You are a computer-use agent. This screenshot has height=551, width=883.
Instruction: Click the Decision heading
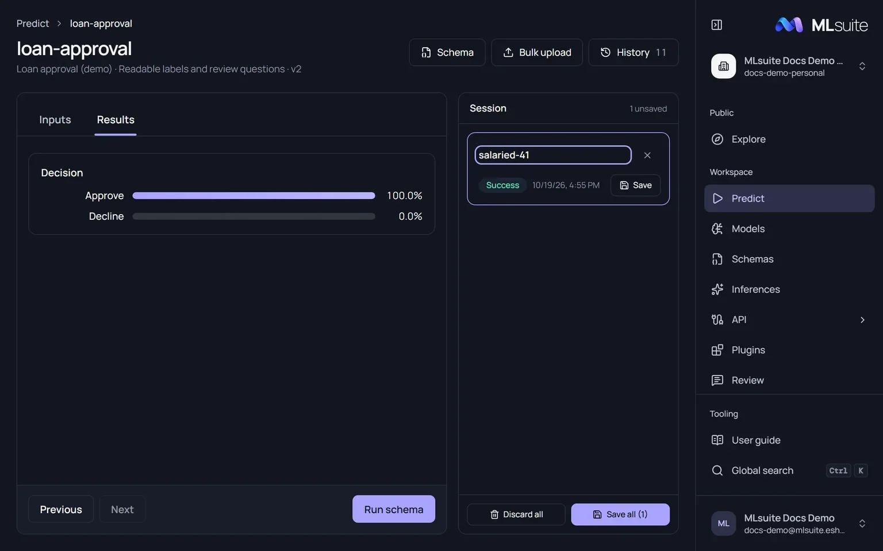62,173
